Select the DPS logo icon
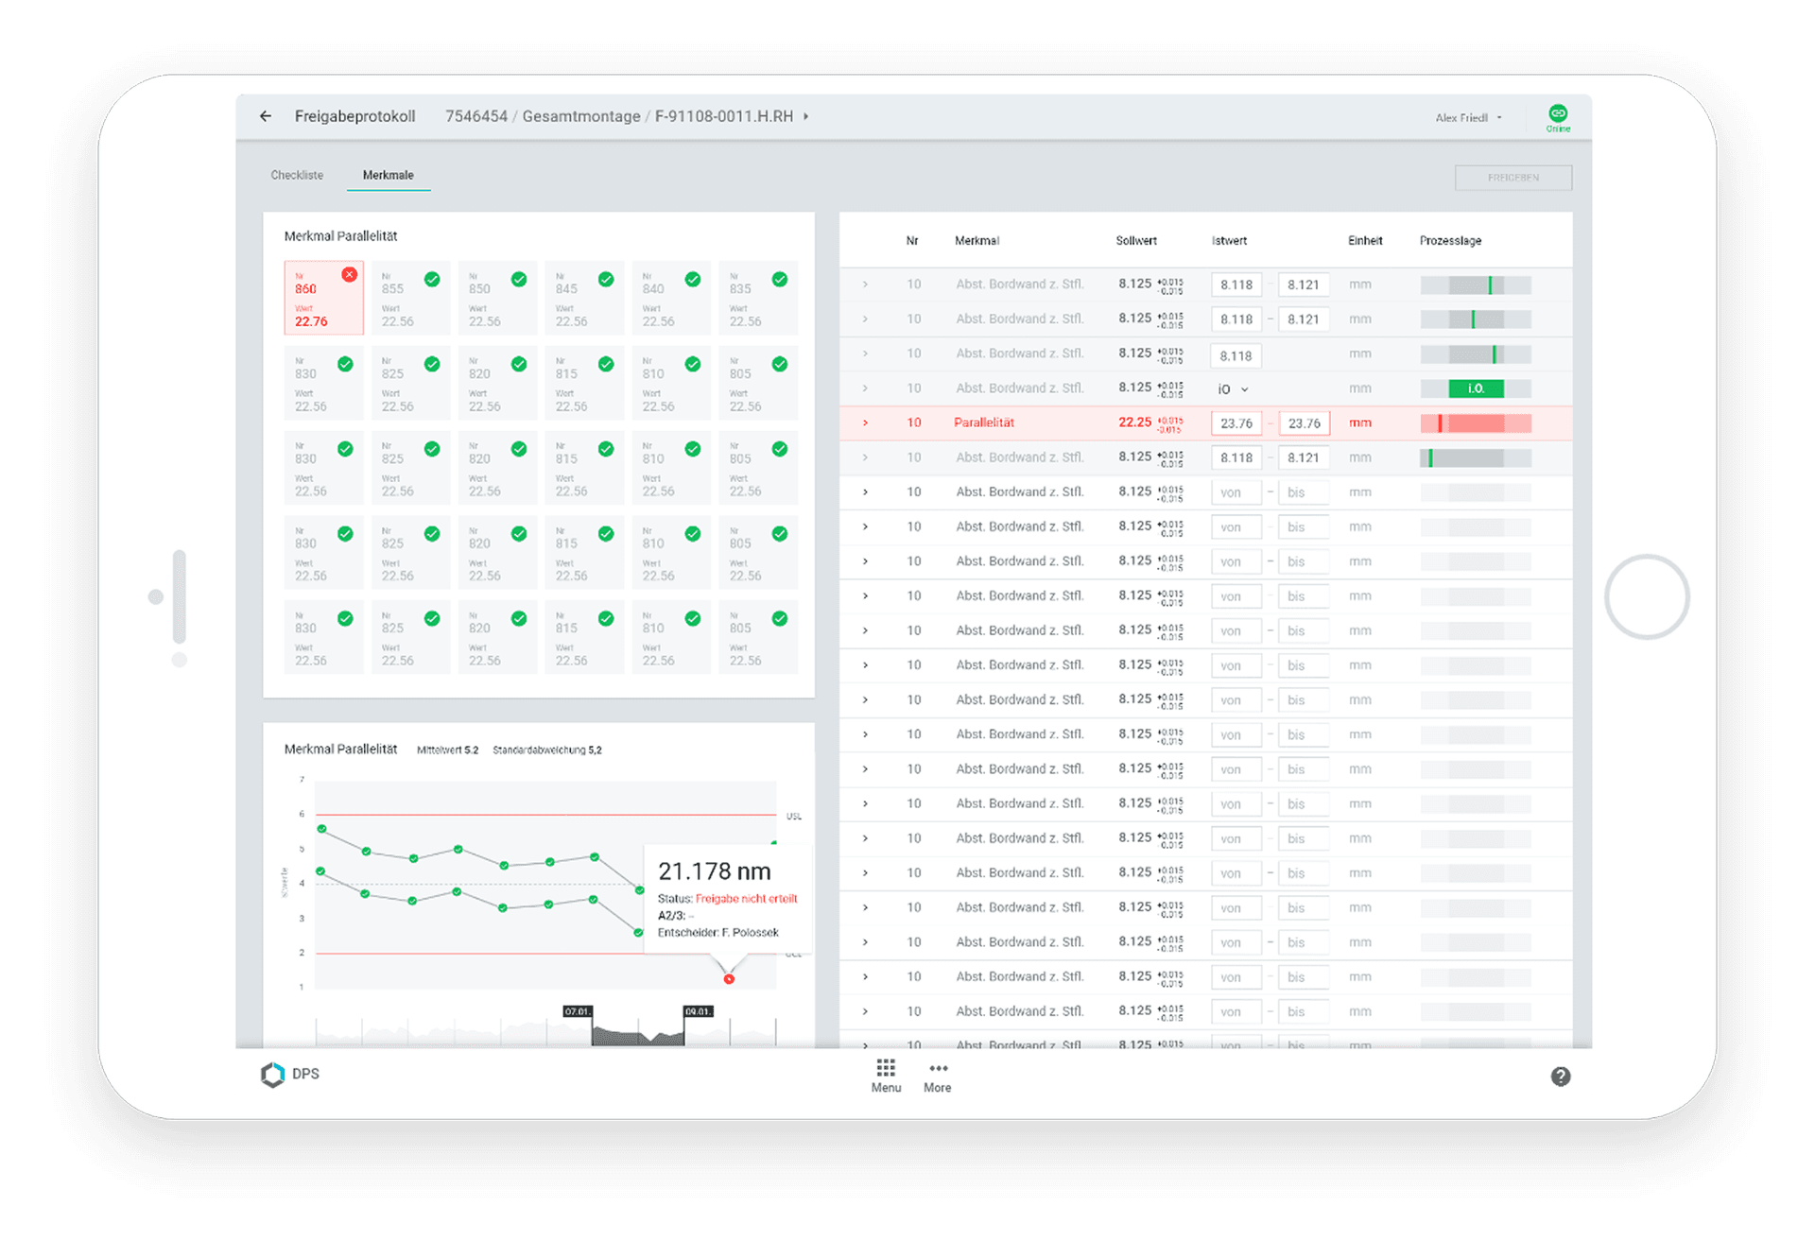The height and width of the screenshot is (1241, 1815). click(x=272, y=1074)
